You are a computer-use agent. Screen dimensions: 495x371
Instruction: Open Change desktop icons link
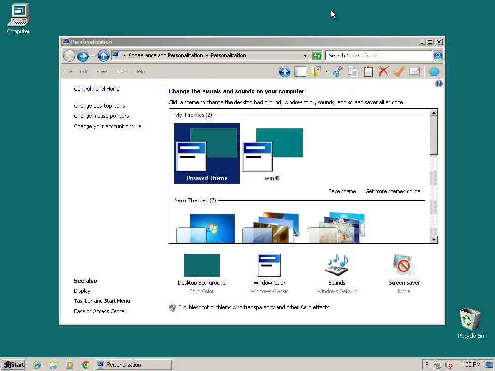pos(100,106)
